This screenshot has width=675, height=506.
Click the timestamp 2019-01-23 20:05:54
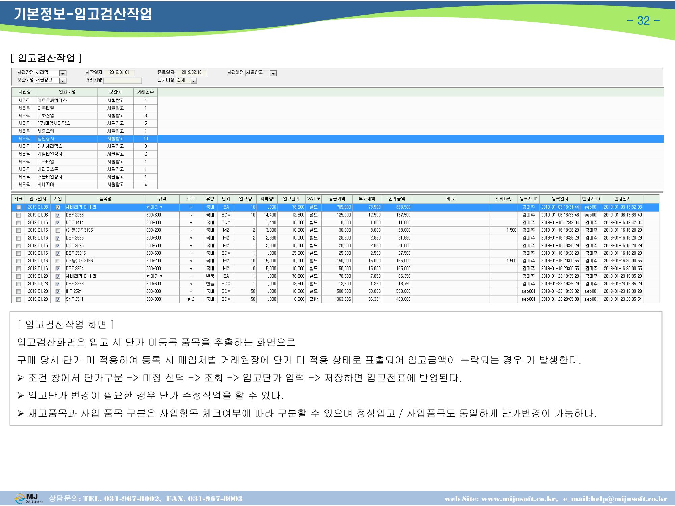tap(622, 299)
